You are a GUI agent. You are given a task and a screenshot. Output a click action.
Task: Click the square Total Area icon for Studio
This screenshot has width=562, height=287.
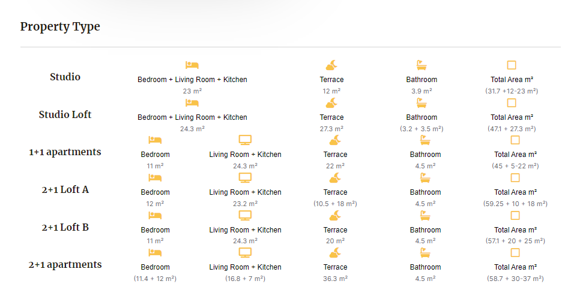pyautogui.click(x=512, y=65)
